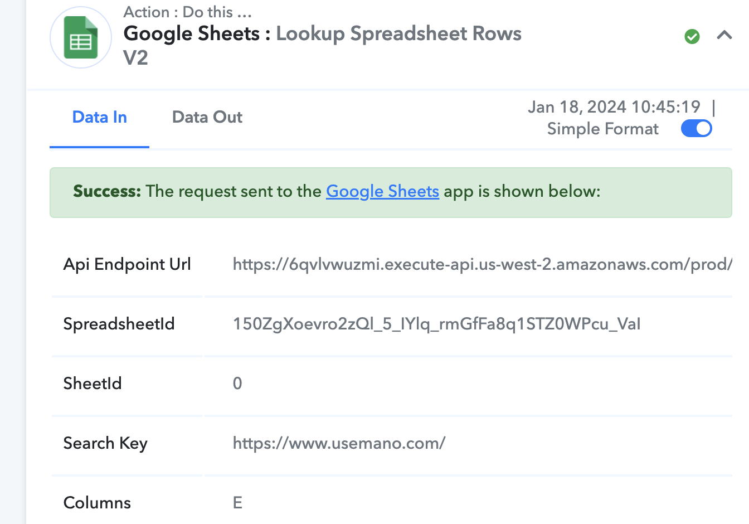
Task: Click the green Success message banner
Action: 391,192
